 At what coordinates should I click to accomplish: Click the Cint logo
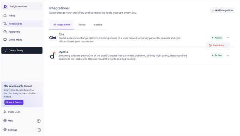pyautogui.click(x=53, y=38)
